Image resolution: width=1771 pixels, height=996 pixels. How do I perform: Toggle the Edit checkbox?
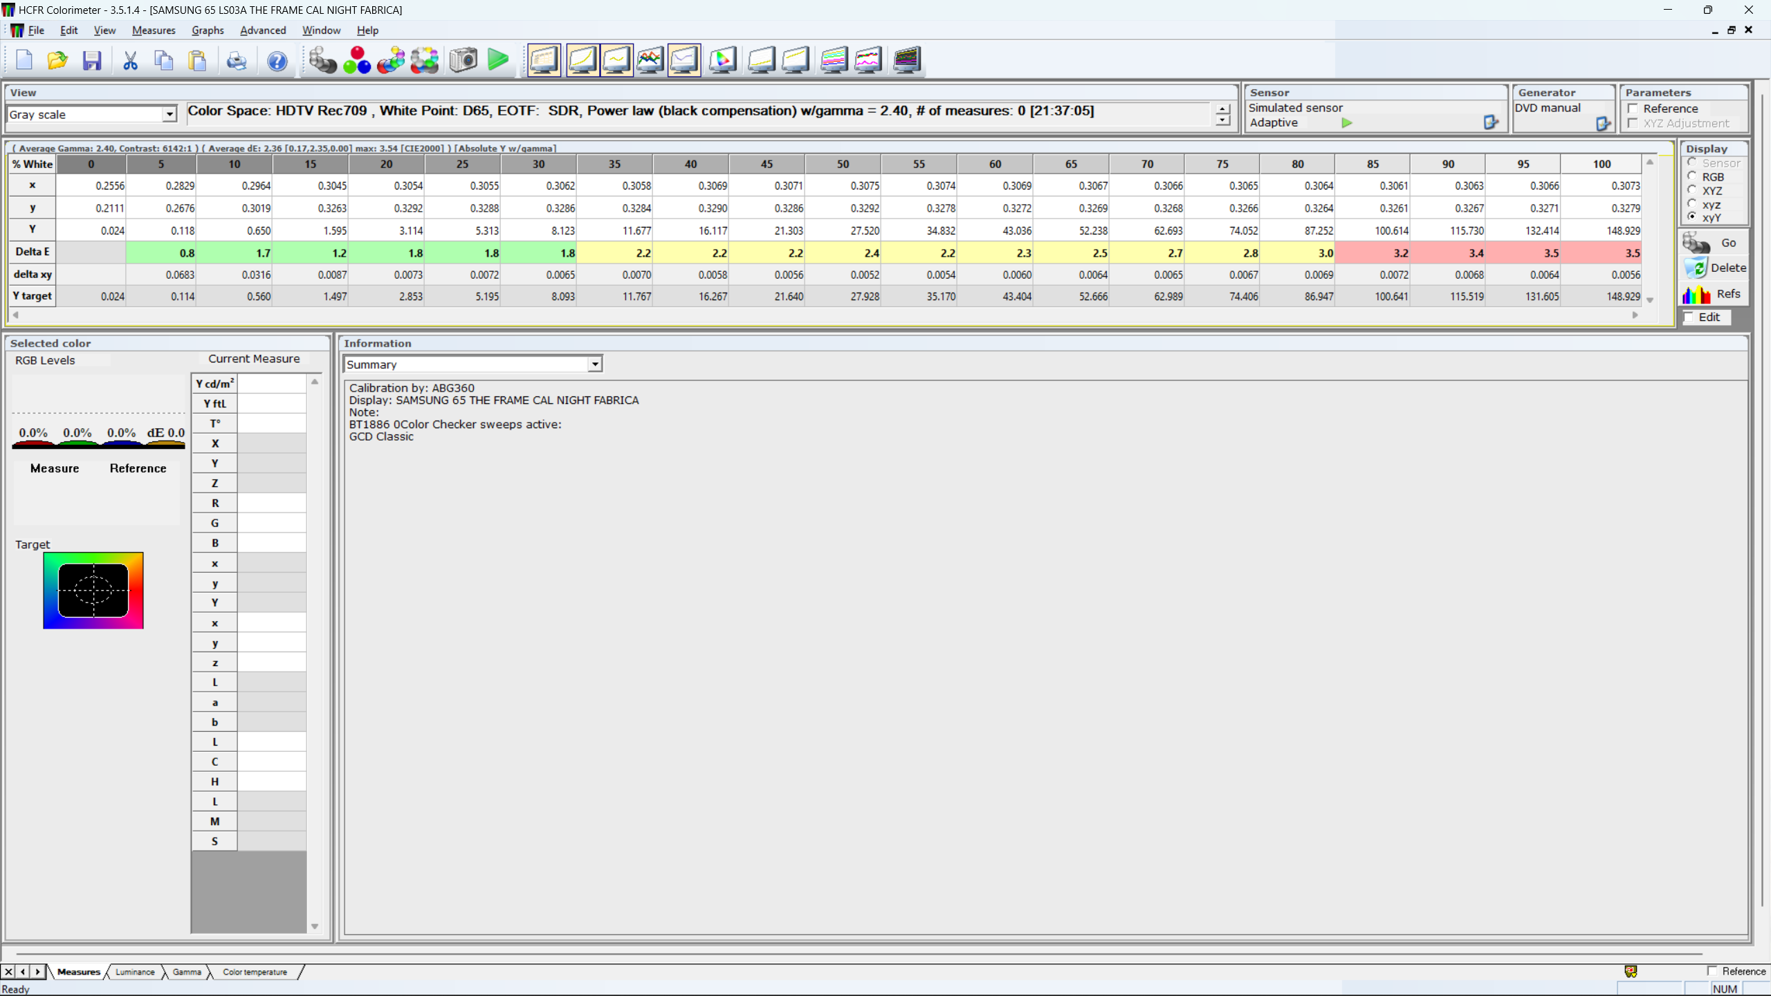tap(1689, 317)
